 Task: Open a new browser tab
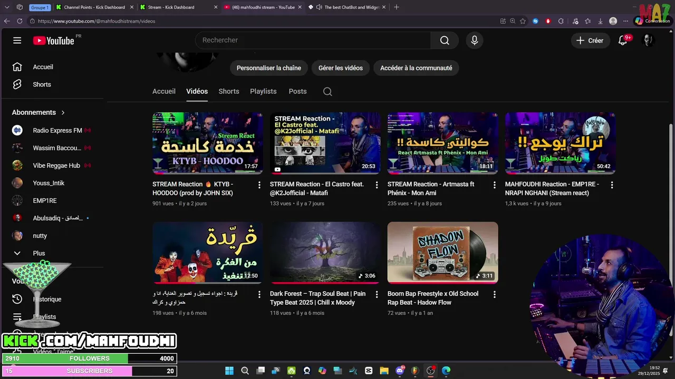pyautogui.click(x=397, y=7)
